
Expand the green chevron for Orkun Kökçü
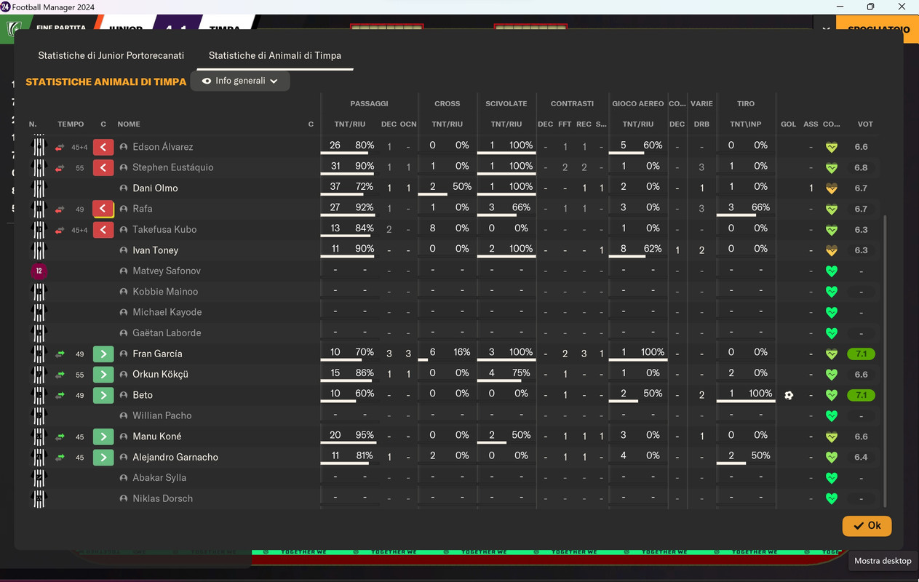tap(103, 375)
